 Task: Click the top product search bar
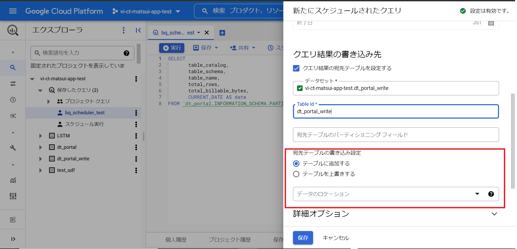tap(239, 11)
